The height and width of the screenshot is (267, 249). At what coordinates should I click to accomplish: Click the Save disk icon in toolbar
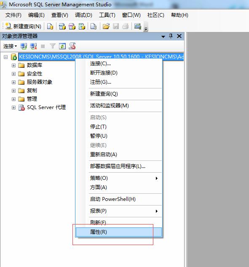[116, 26]
